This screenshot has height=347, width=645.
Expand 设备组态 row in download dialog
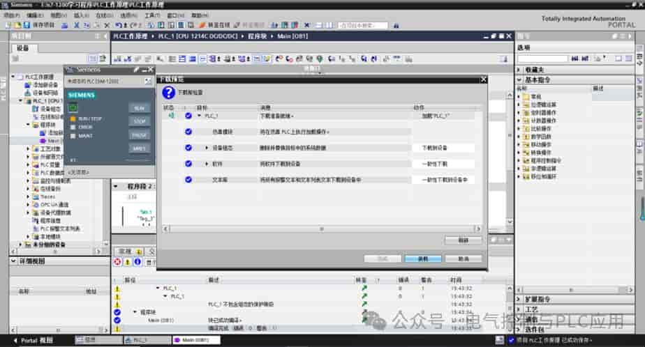tap(207, 148)
